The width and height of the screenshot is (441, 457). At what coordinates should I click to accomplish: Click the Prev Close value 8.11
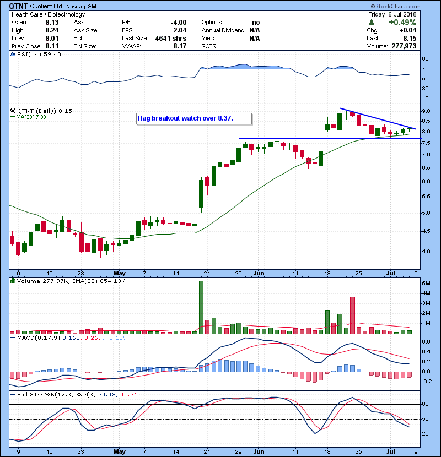click(52, 46)
